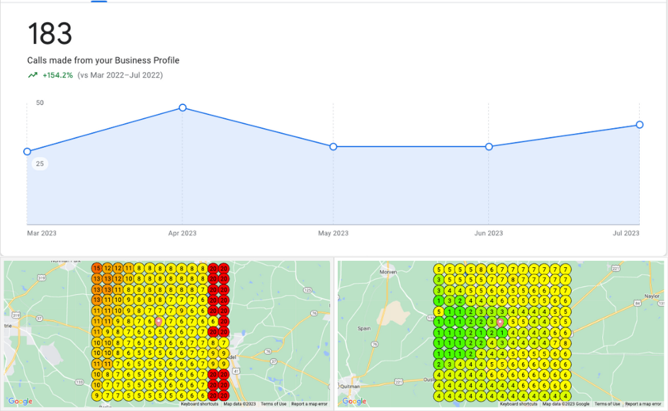Click the pink location pin on right map
Viewport: 668px width, 411px height.
point(500,322)
